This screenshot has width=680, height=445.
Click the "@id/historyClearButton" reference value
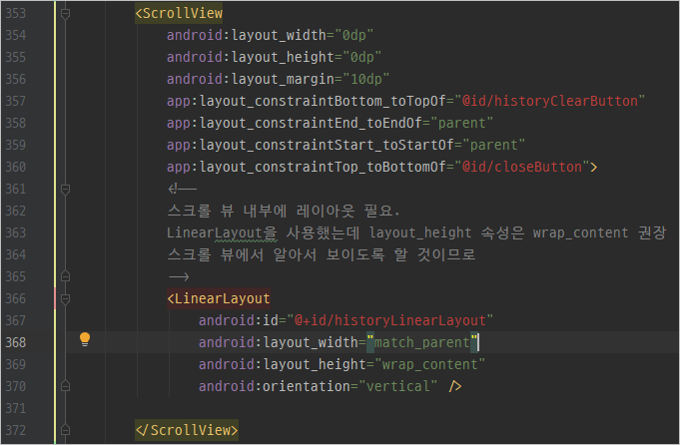tap(549, 101)
